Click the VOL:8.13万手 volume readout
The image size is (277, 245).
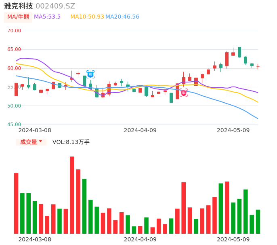[71, 142]
